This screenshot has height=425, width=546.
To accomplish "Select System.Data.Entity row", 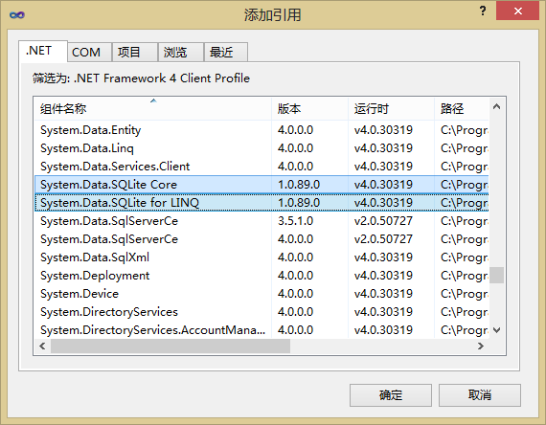I will pyautogui.click(x=262, y=130).
